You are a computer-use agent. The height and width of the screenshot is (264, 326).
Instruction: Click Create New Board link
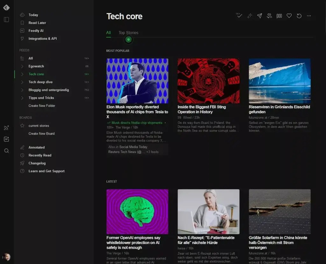tap(42, 133)
